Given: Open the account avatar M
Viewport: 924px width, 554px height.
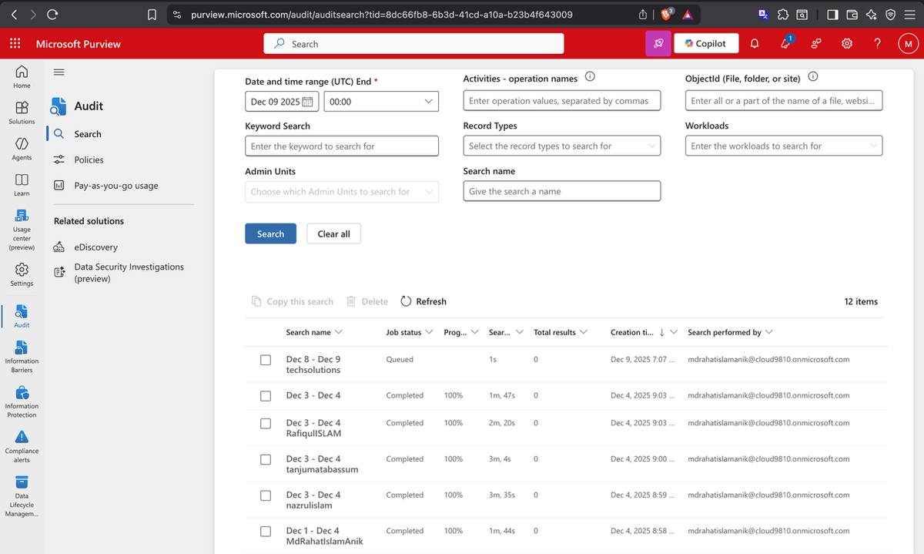Looking at the screenshot, I should (x=908, y=44).
